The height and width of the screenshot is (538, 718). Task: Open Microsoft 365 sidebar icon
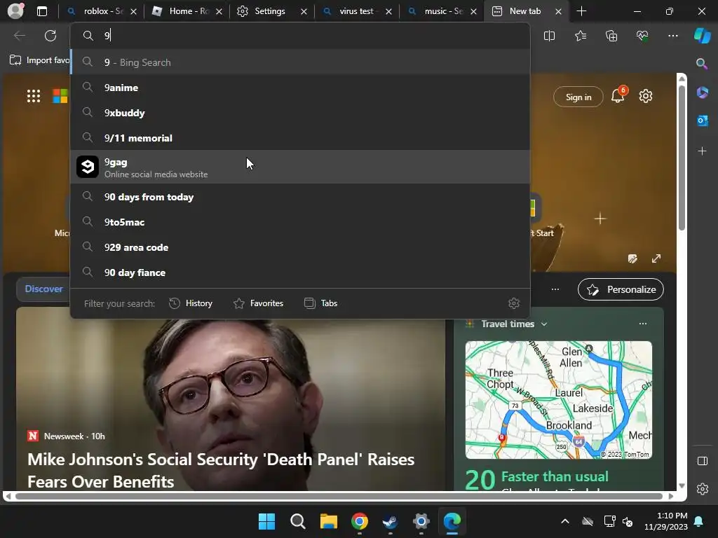pyautogui.click(x=702, y=92)
